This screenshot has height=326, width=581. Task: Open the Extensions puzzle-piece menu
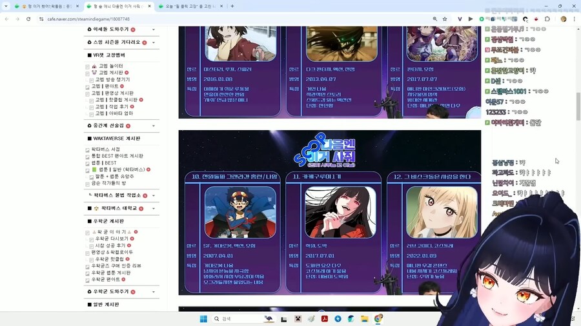coord(547,19)
